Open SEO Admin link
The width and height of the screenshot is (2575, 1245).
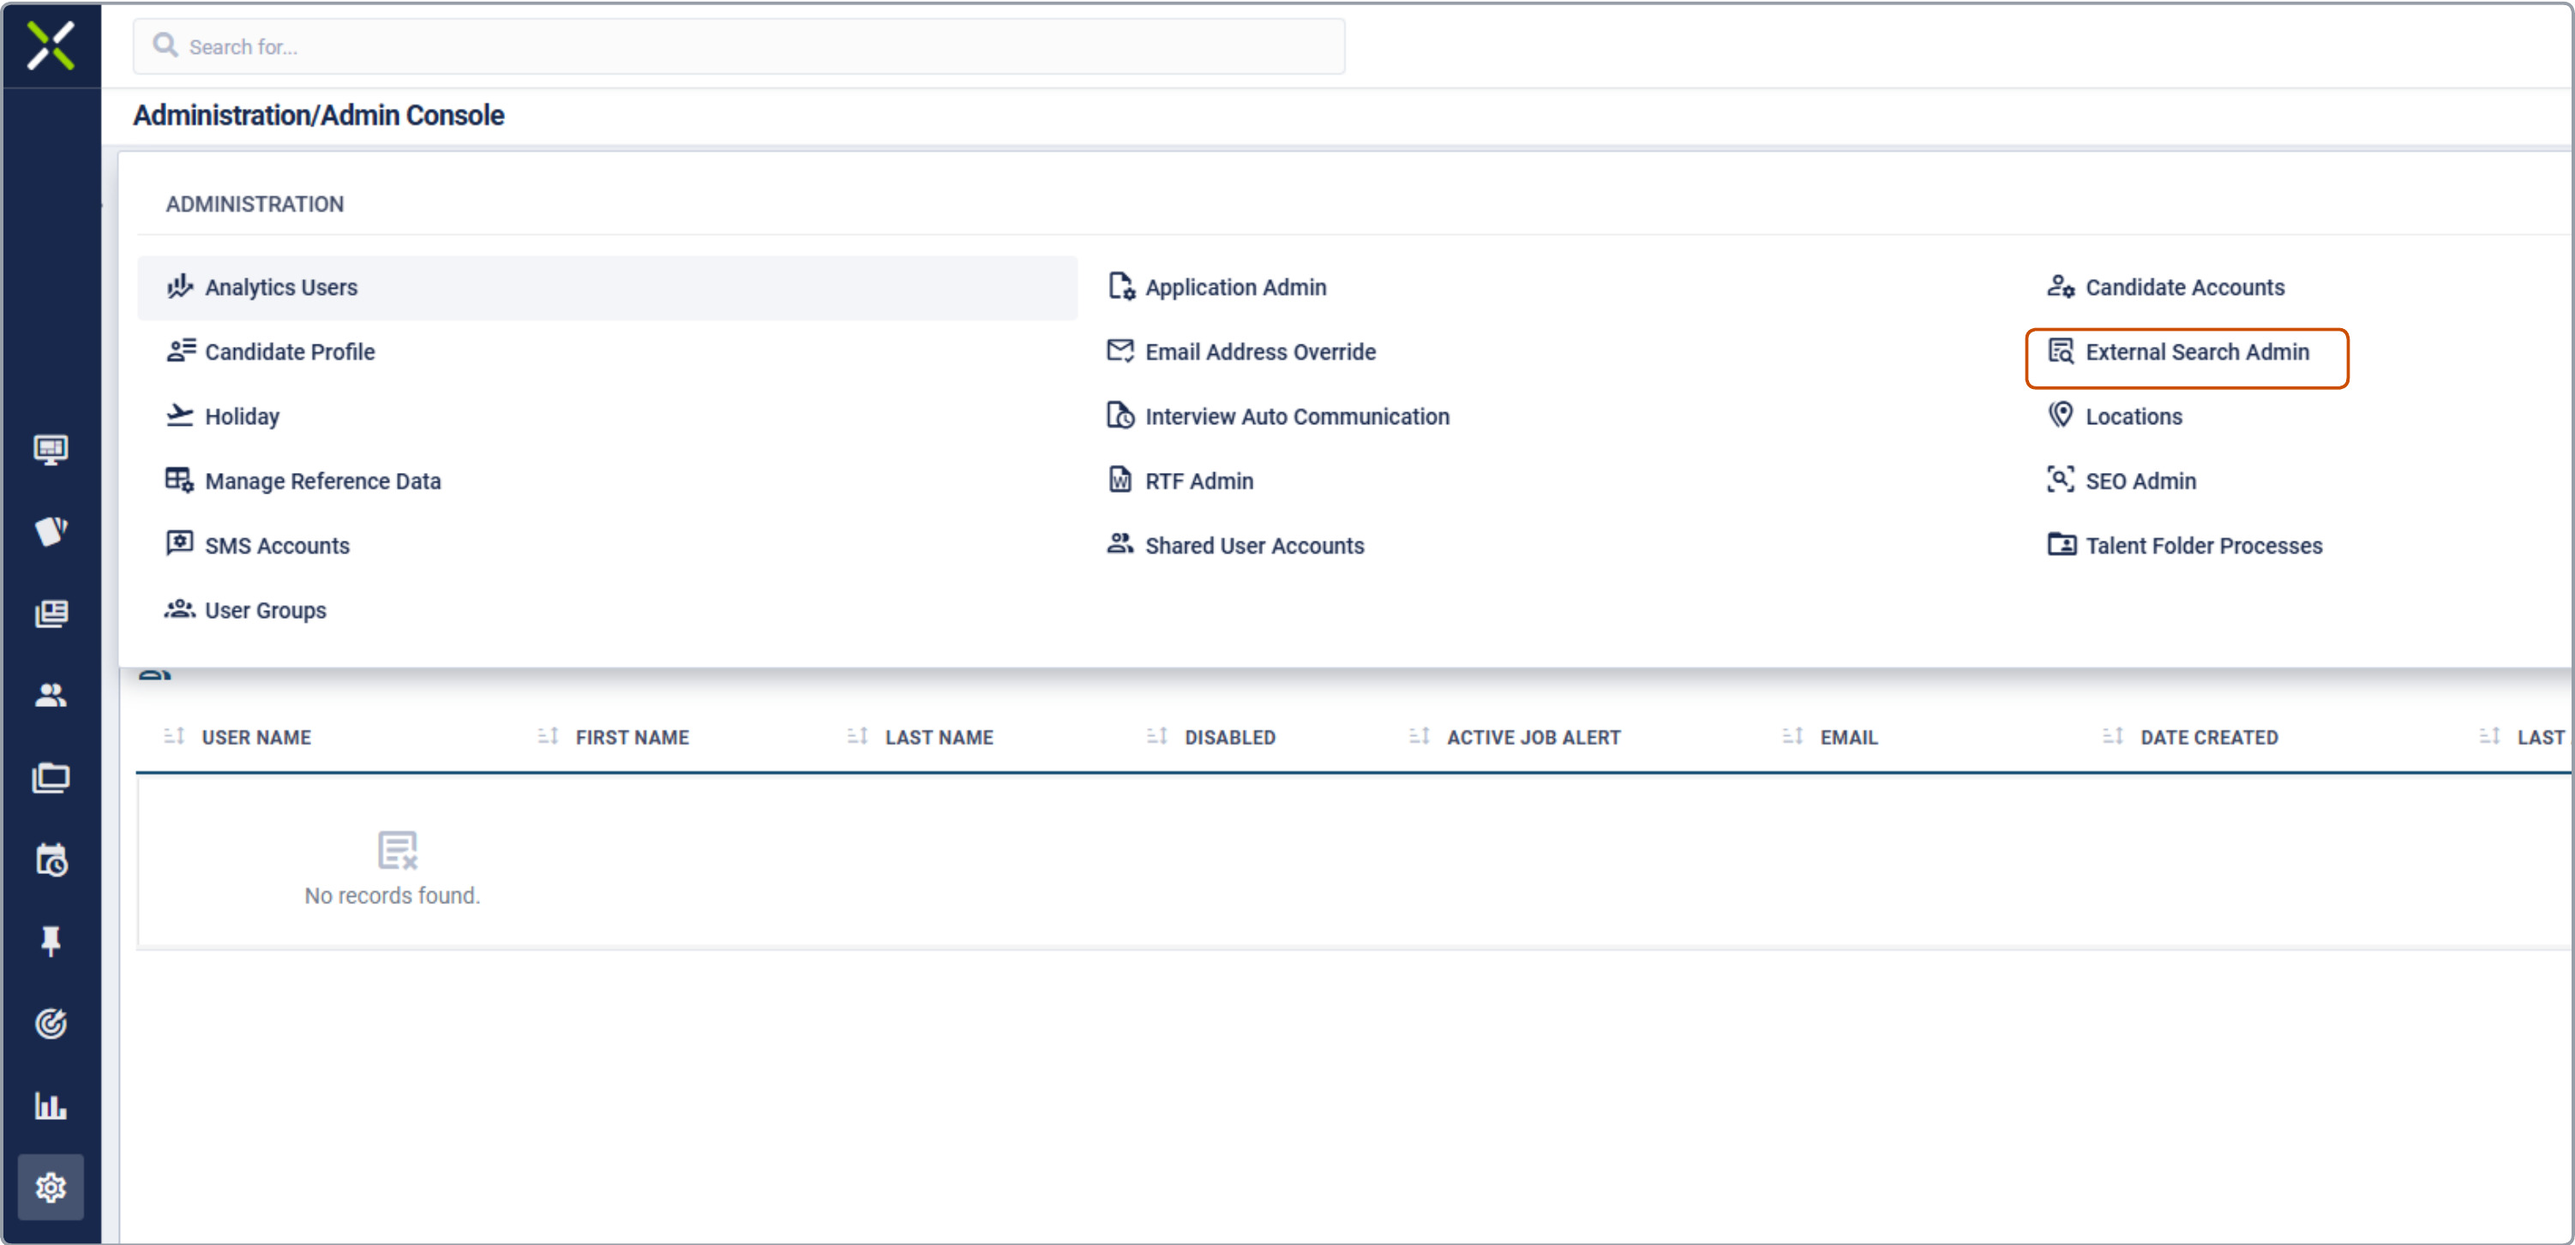(x=2140, y=482)
